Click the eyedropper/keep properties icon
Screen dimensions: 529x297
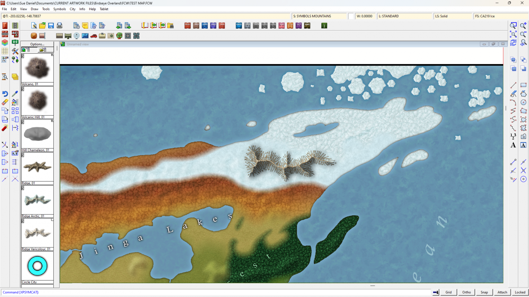(x=15, y=94)
